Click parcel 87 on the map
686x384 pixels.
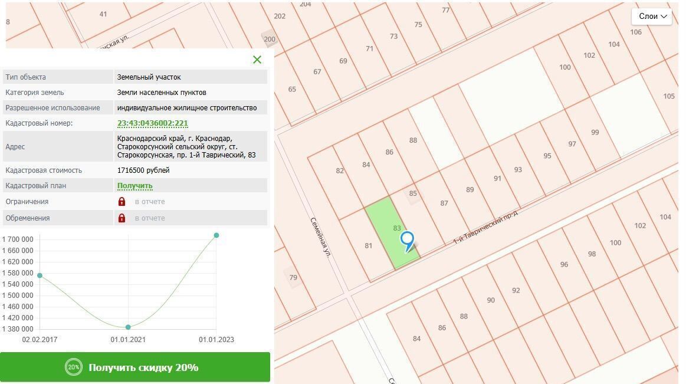(444, 204)
